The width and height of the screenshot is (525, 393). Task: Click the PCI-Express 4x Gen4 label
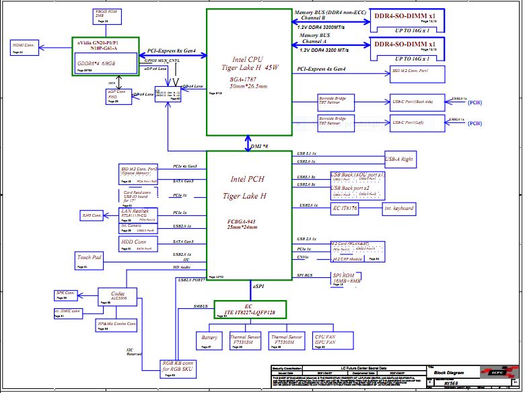tap(322, 69)
